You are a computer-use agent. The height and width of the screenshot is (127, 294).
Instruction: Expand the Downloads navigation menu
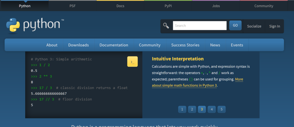[78, 45]
